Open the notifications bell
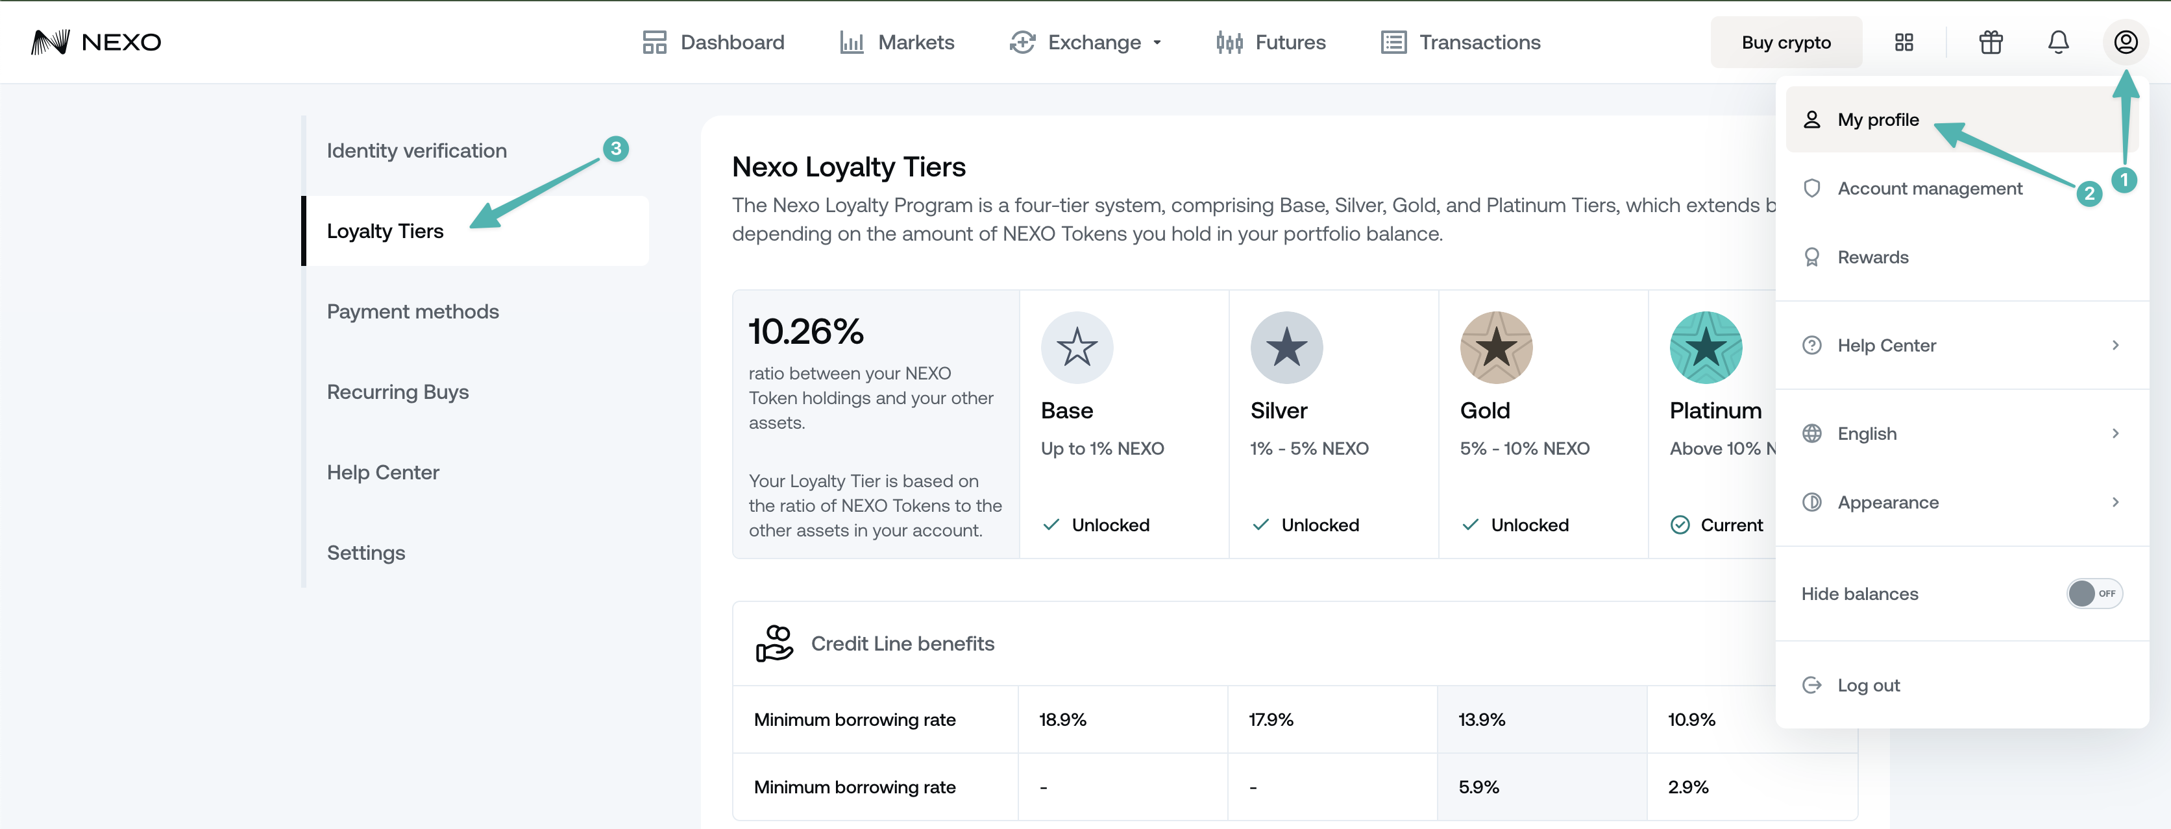Viewport: 2171px width, 829px height. pos(2058,42)
